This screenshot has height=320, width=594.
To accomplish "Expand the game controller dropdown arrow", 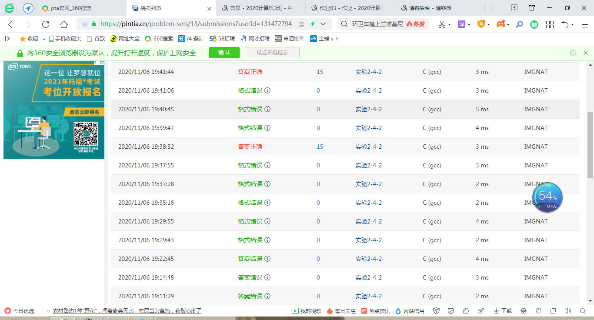I will [x=508, y=25].
